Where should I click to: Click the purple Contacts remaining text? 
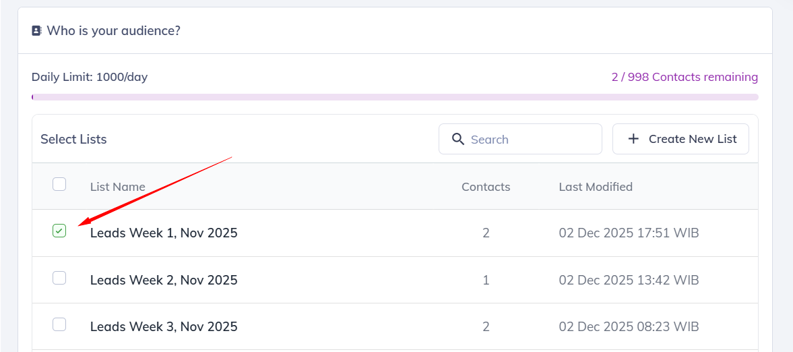685,77
